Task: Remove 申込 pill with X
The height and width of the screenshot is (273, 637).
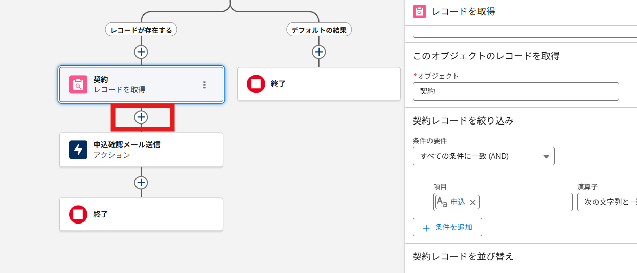Action: point(473,202)
